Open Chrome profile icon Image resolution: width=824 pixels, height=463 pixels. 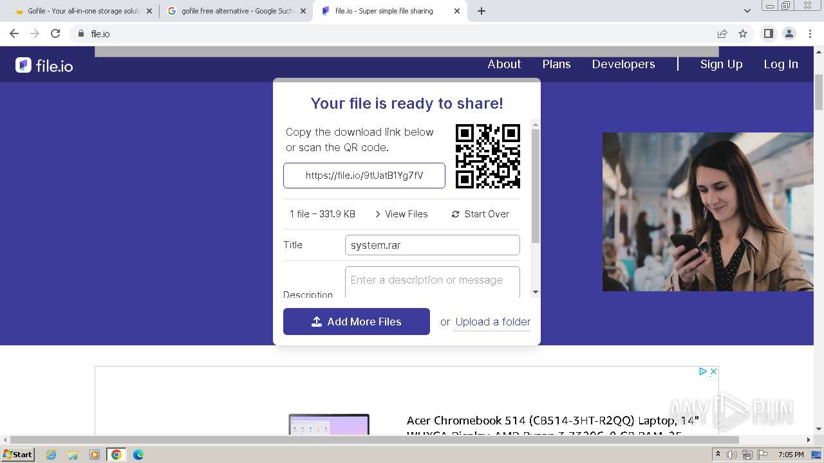tap(789, 33)
